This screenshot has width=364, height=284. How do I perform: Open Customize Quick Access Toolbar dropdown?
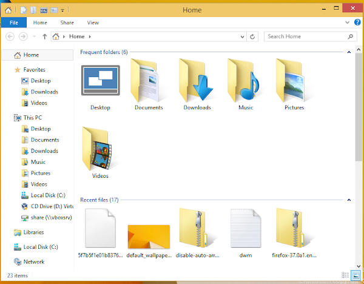62,10
